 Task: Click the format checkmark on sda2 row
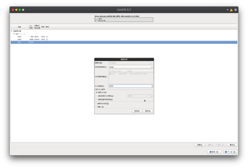pos(47,39)
